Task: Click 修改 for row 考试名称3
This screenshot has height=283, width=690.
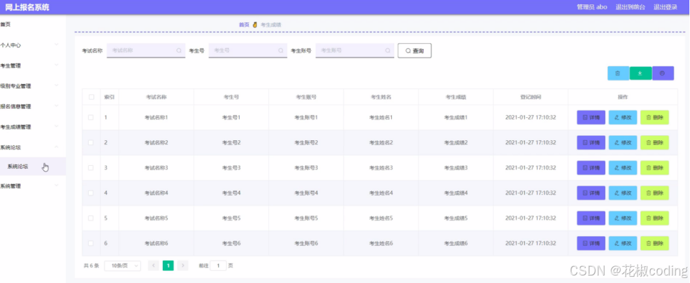Action: click(623, 168)
